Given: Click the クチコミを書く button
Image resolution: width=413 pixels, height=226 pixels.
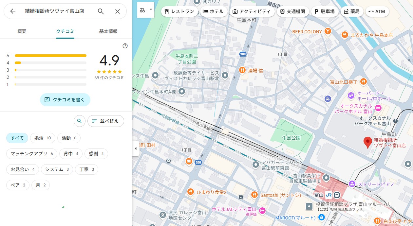Looking at the screenshot, I should [65, 100].
